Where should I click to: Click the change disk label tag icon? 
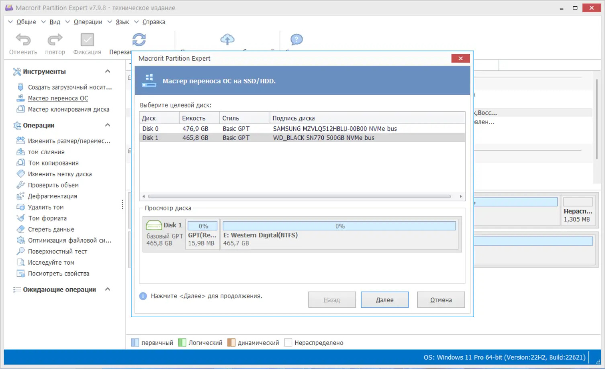20,174
